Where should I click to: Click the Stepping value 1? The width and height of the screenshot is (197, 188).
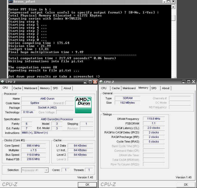pos(87,124)
